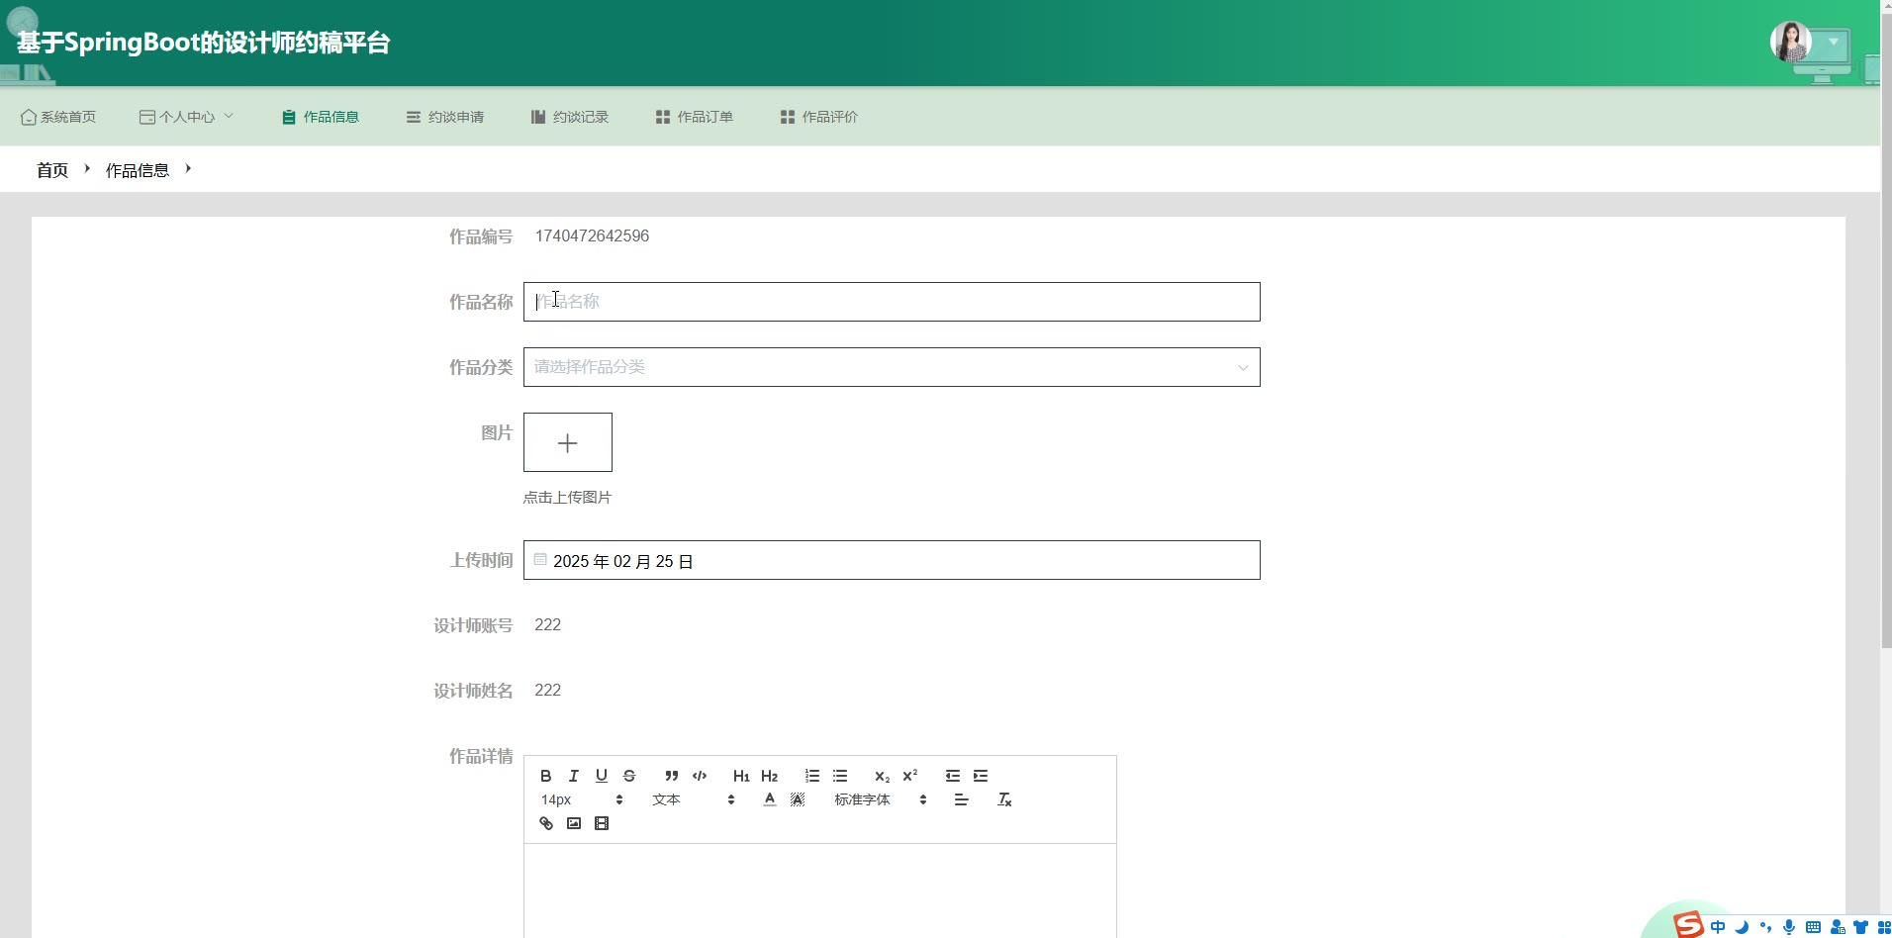Increase the paragraph indent
The height and width of the screenshot is (938, 1892).
tap(981, 776)
